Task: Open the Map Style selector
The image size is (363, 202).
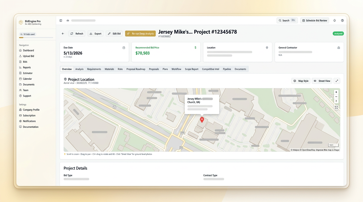Action: tap(301, 81)
